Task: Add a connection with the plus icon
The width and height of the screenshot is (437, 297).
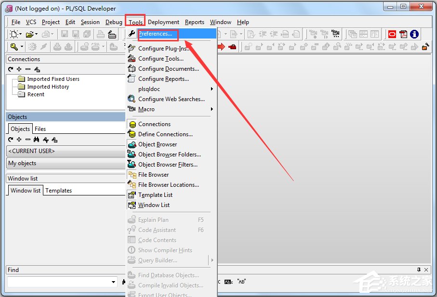Action: pyautogui.click(x=19, y=69)
